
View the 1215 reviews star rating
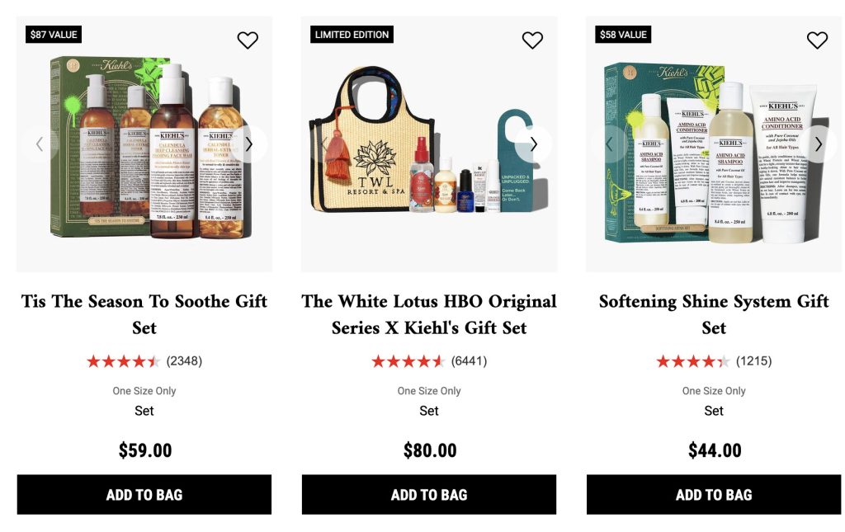click(x=693, y=361)
